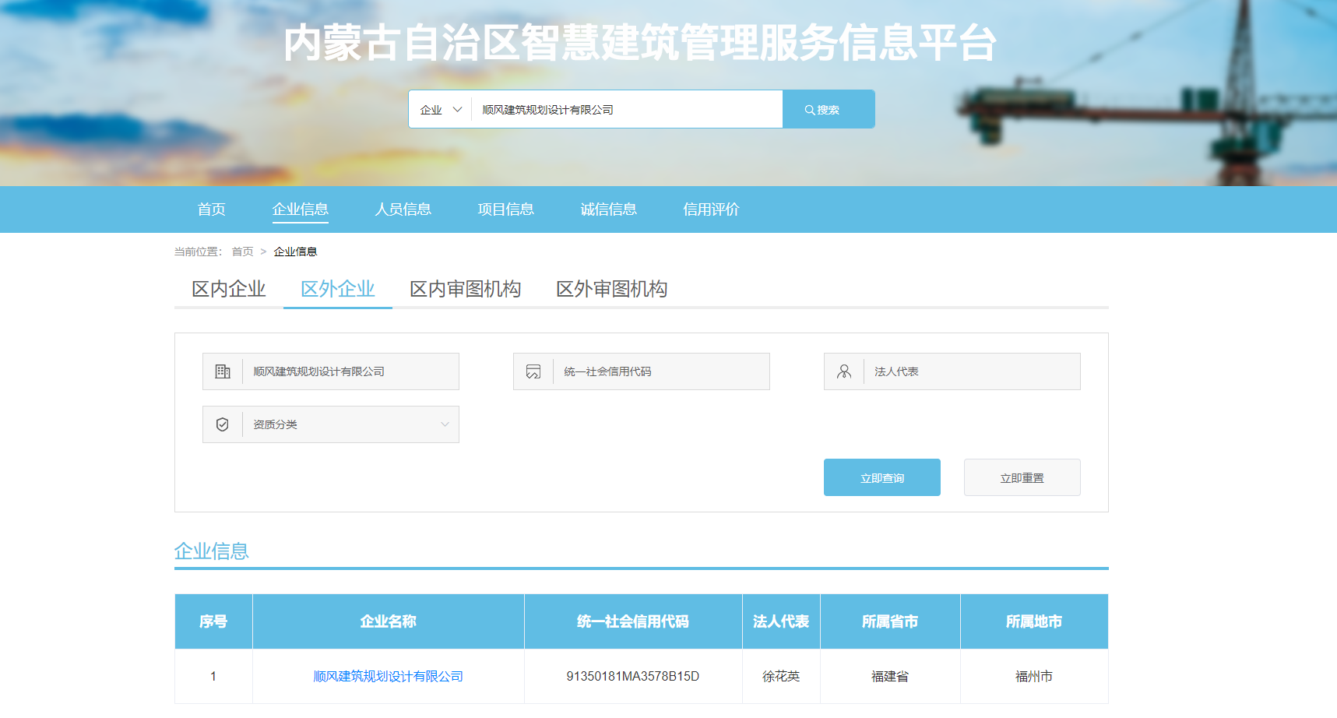
Task: Click the 立即查询 button
Action: click(x=882, y=477)
